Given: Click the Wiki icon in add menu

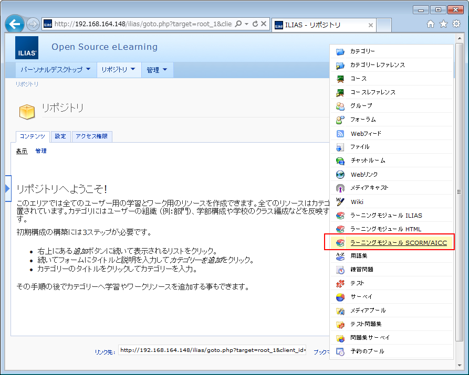Looking at the screenshot, I should [340, 201].
